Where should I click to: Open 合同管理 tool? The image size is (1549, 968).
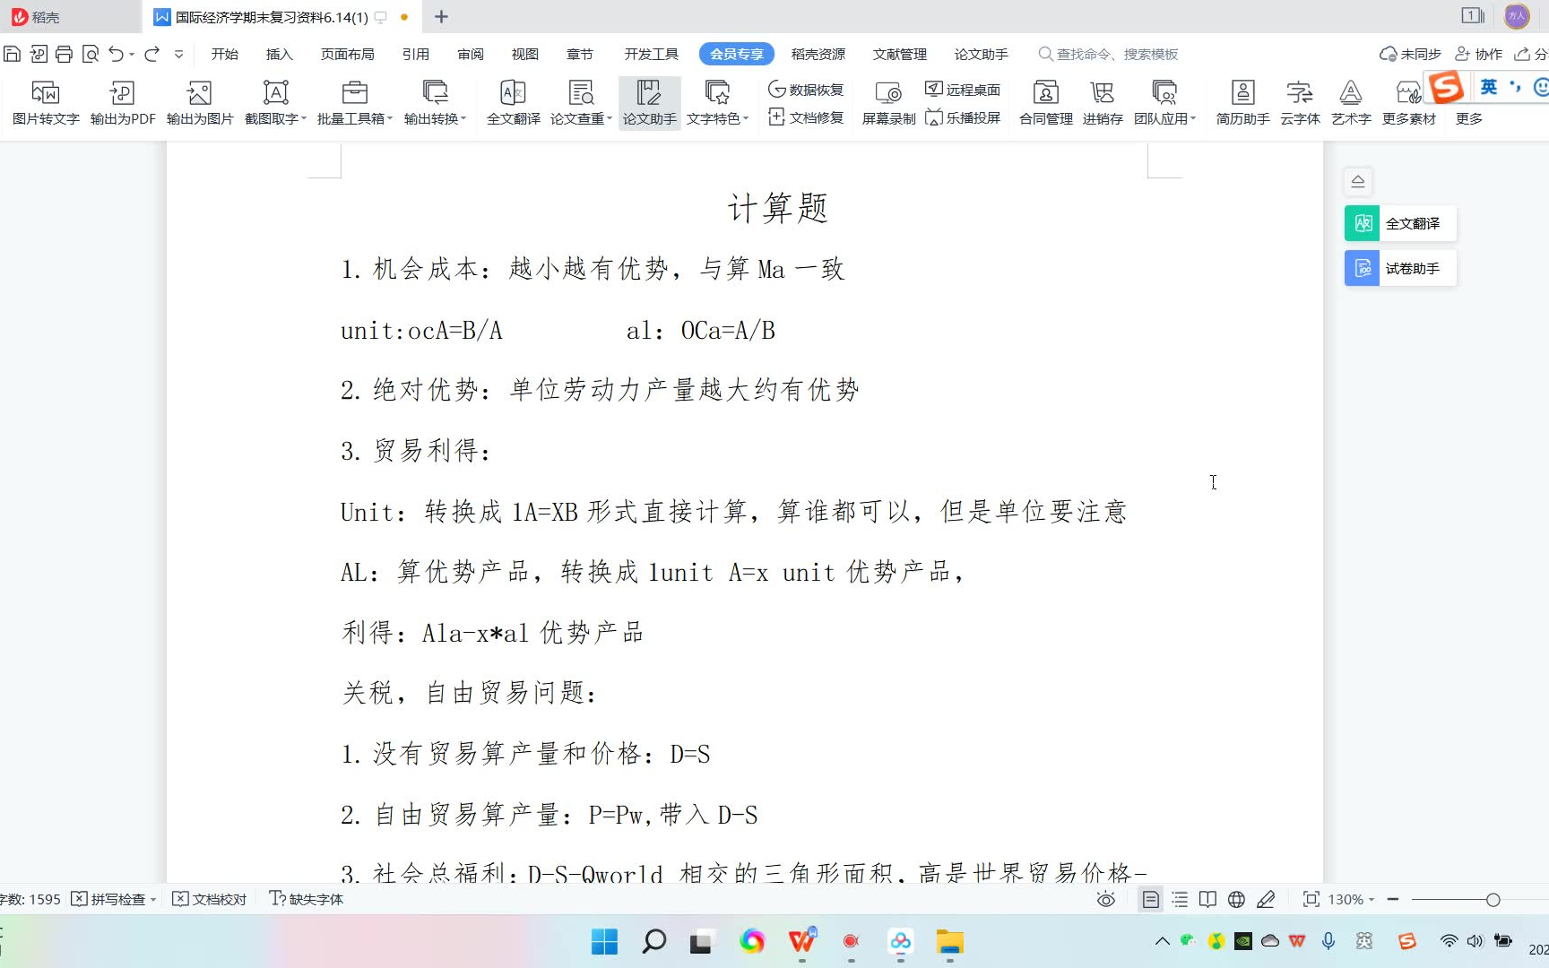click(x=1045, y=103)
